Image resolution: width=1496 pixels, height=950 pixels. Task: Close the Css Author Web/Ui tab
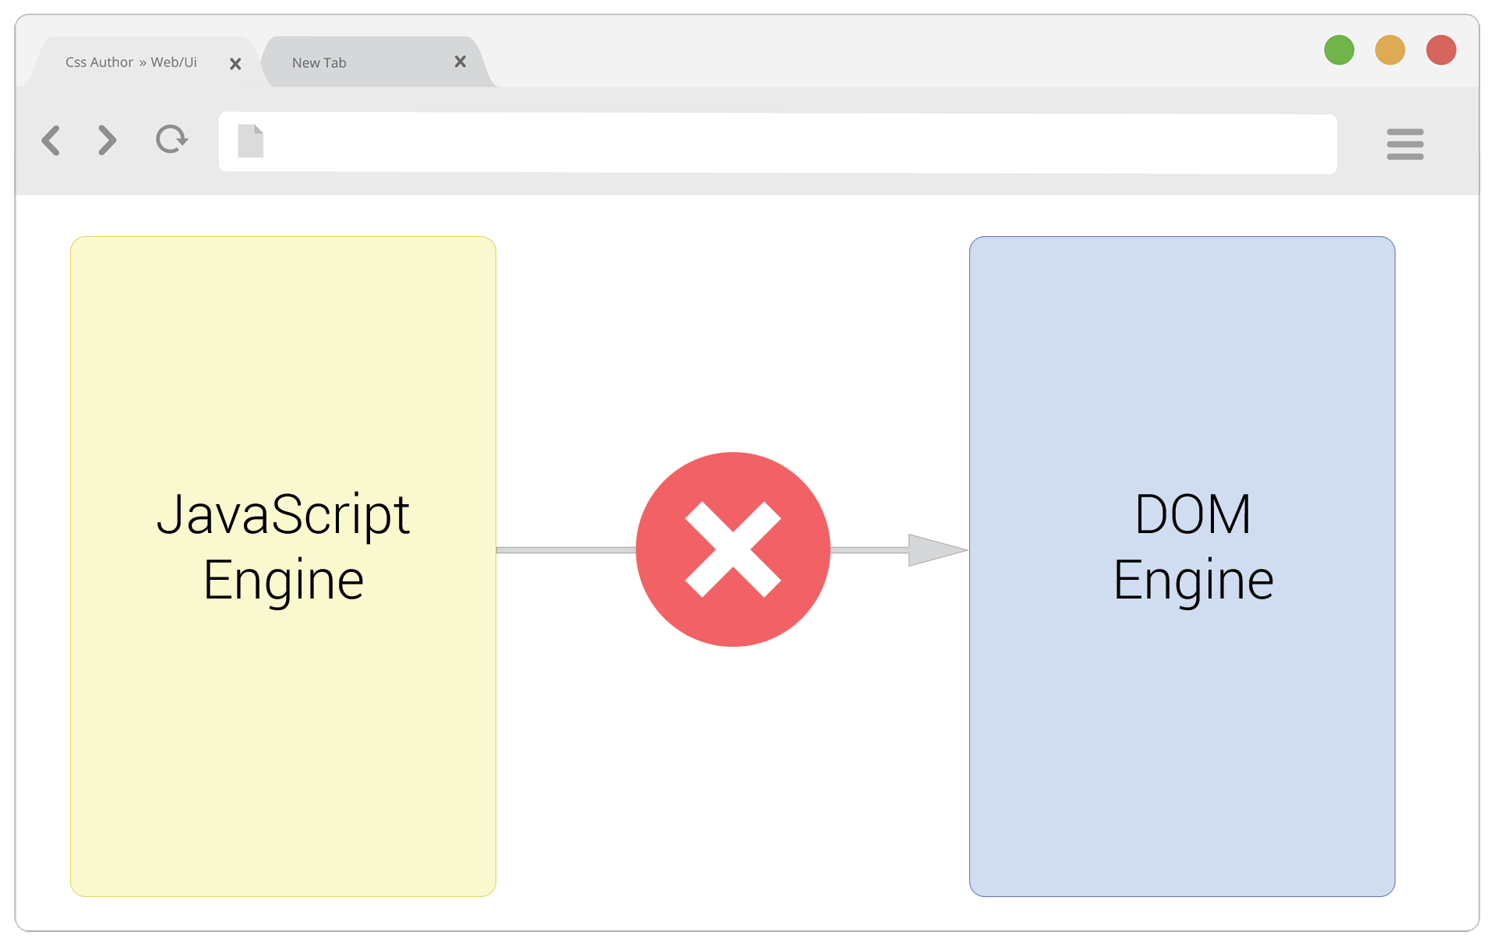[x=235, y=64]
